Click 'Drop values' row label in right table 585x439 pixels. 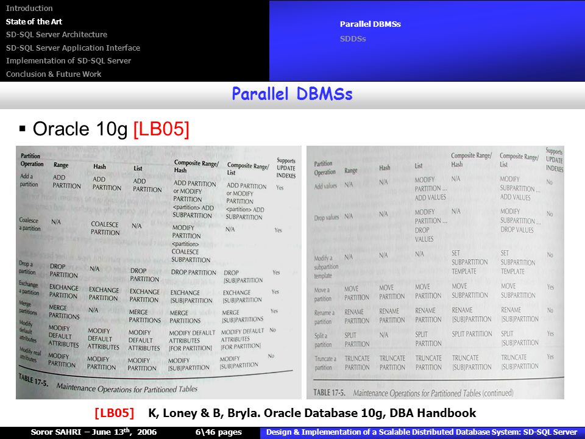(327, 217)
